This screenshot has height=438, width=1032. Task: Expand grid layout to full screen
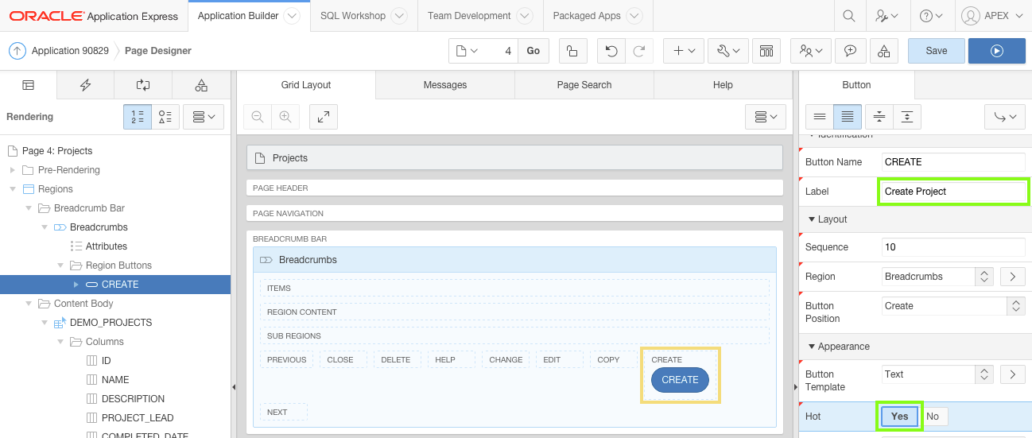[x=324, y=117]
